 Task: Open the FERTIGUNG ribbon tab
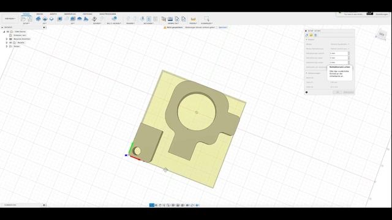(87, 14)
